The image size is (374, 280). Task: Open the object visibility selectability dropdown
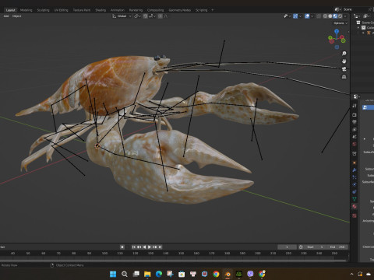[287, 16]
